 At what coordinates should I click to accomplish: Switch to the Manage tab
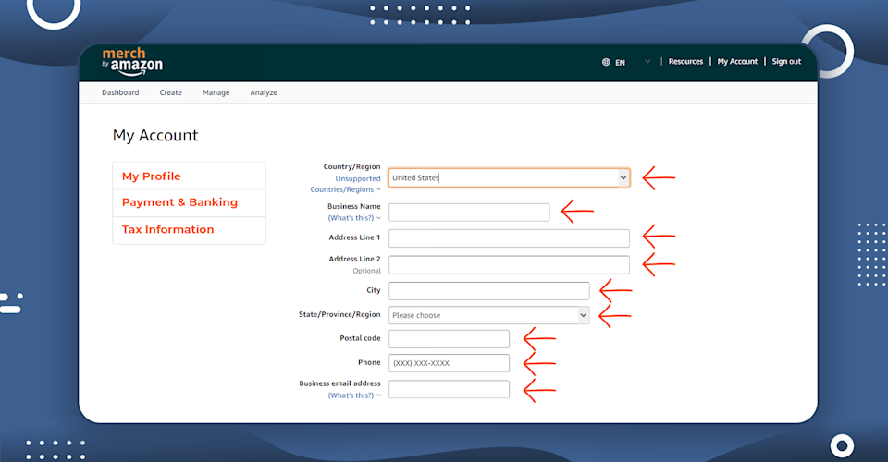pyautogui.click(x=216, y=92)
